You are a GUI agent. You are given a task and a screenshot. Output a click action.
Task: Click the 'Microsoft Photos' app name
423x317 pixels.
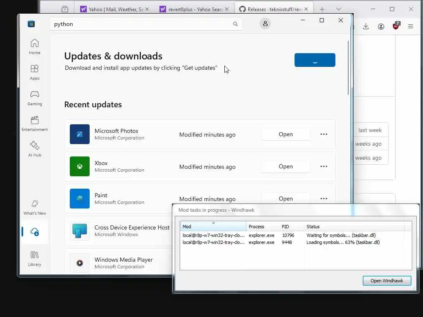coord(116,131)
